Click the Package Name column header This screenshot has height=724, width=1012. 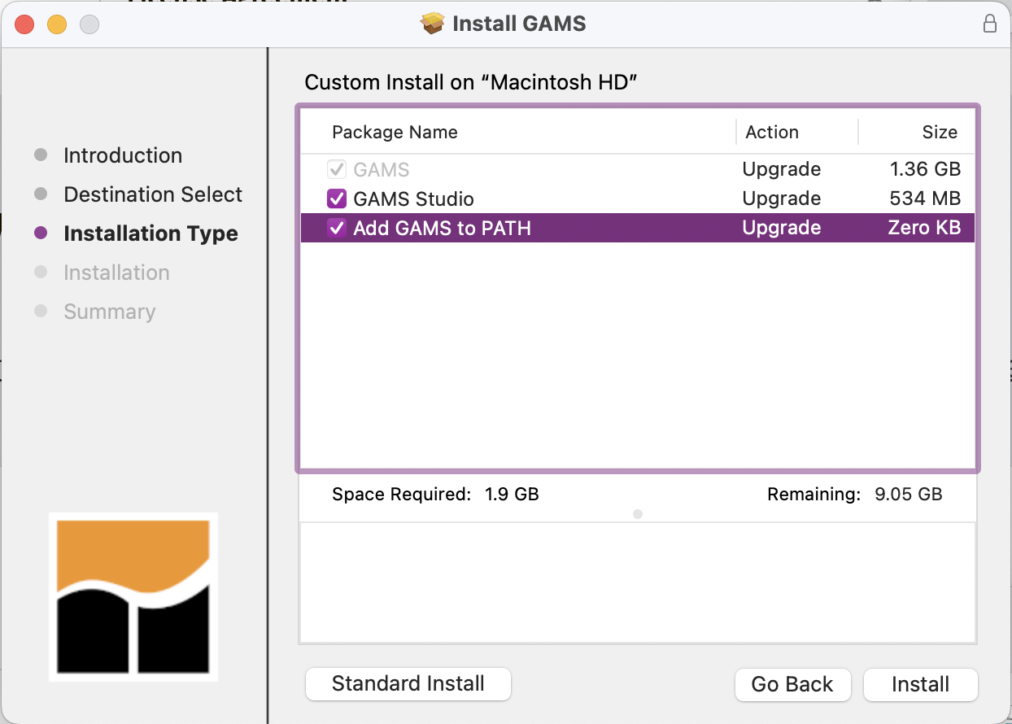(x=395, y=131)
